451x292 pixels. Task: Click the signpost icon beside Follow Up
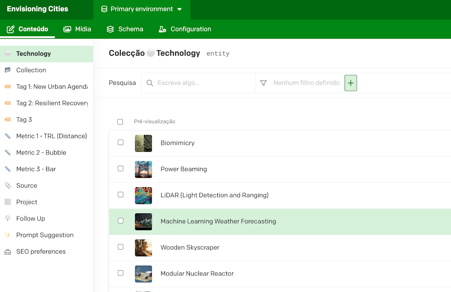(8, 219)
